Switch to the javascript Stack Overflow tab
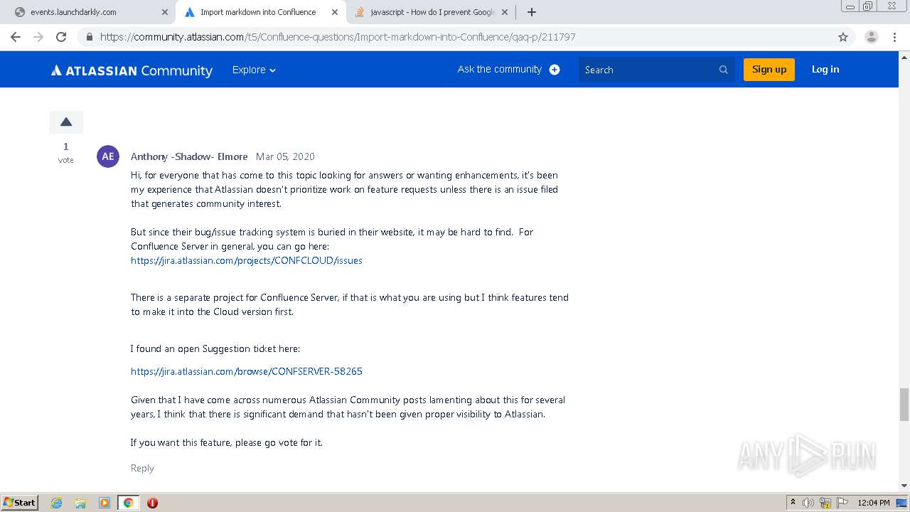This screenshot has width=910, height=512. [432, 12]
